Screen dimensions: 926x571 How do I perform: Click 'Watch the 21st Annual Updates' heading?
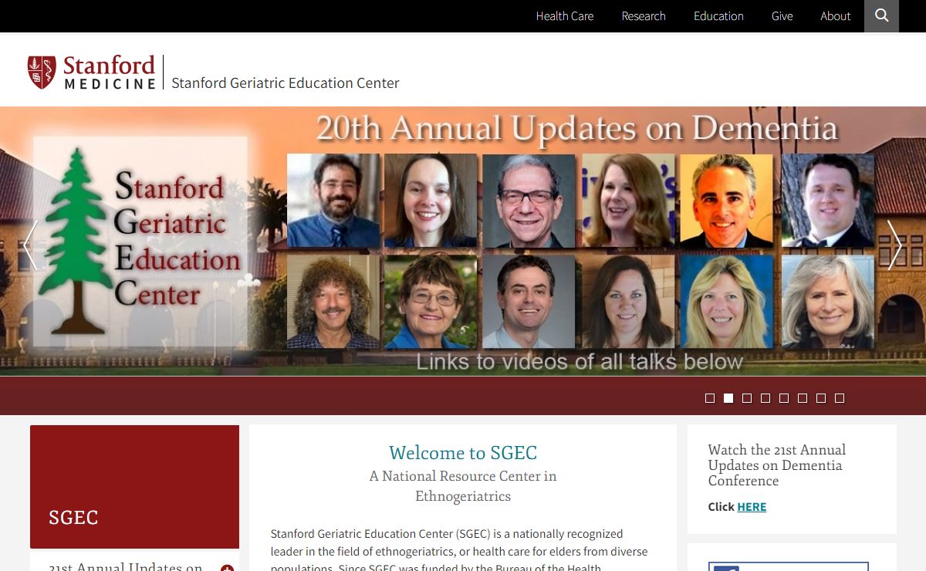click(777, 465)
